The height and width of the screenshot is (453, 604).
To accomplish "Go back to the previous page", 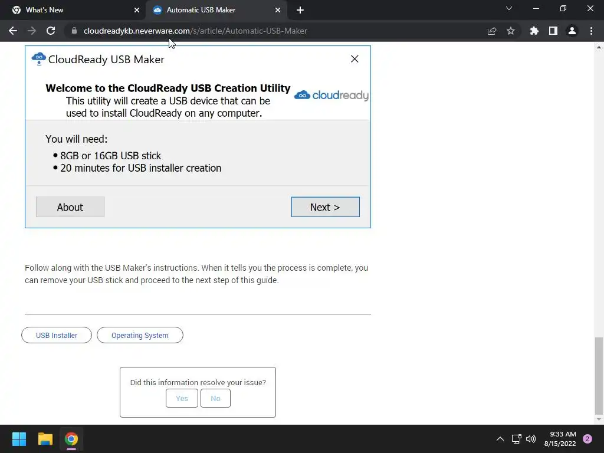I will 13,31.
